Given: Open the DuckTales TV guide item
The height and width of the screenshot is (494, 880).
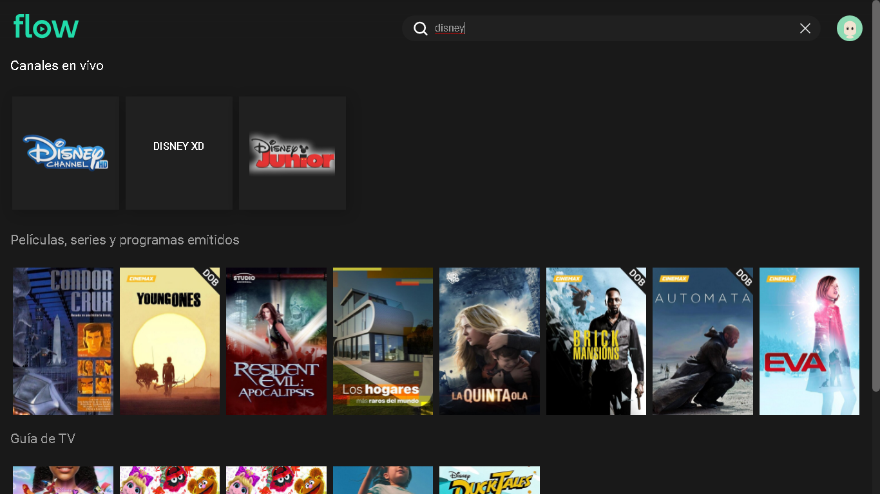Looking at the screenshot, I should pos(490,480).
